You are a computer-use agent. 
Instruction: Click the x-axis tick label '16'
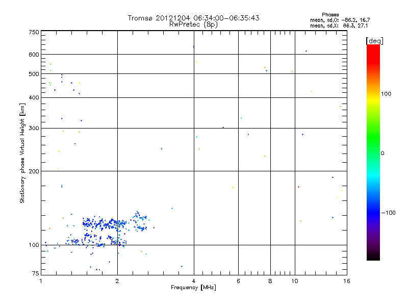[347, 281]
